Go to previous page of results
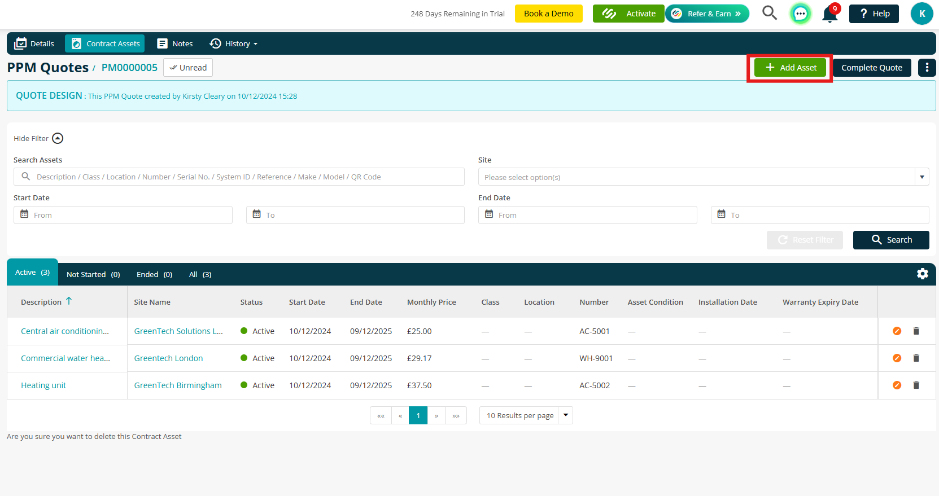 pos(400,415)
